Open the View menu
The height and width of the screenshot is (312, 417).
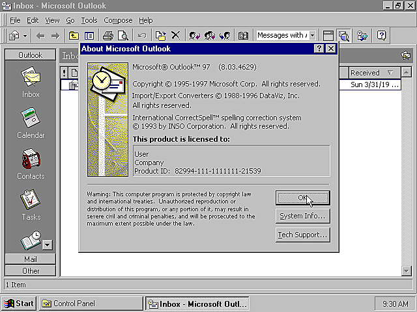click(x=52, y=20)
